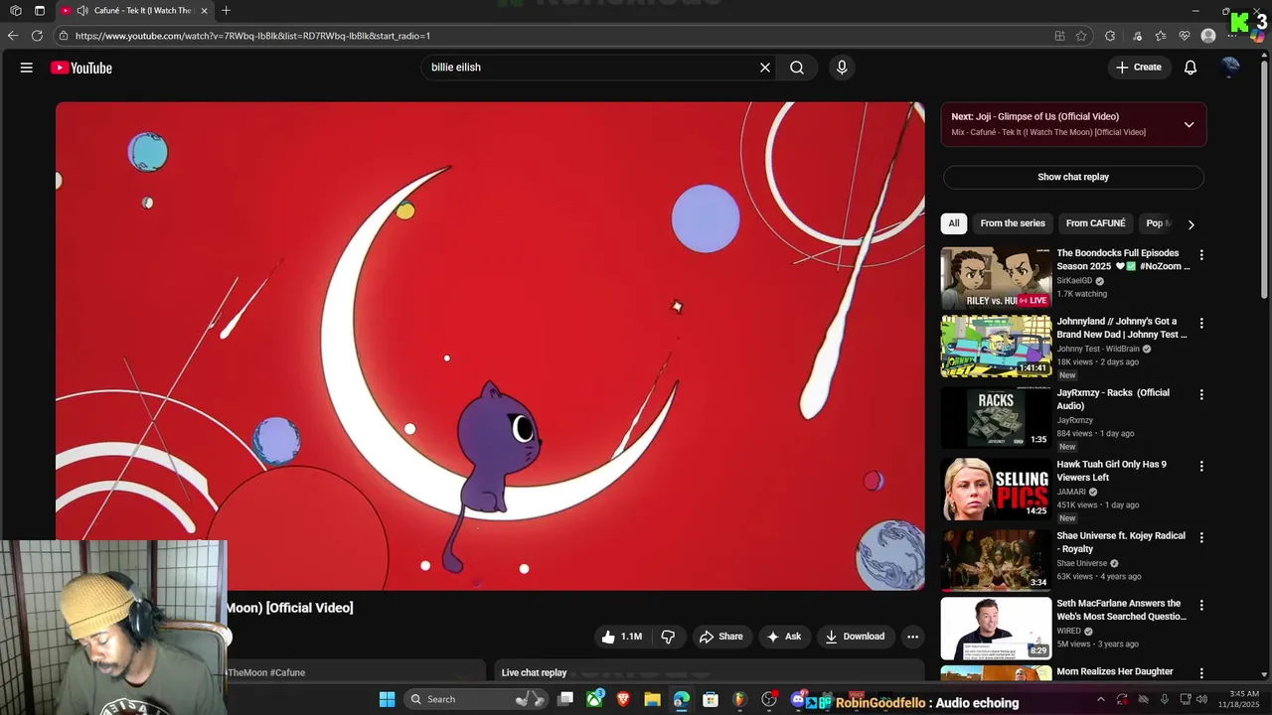Open Seth MacFarlane WIRED video title
Image resolution: width=1272 pixels, height=715 pixels.
(1121, 610)
